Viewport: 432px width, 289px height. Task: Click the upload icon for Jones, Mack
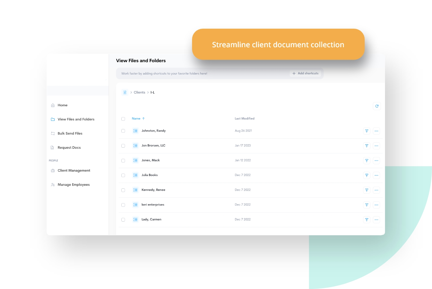click(367, 161)
